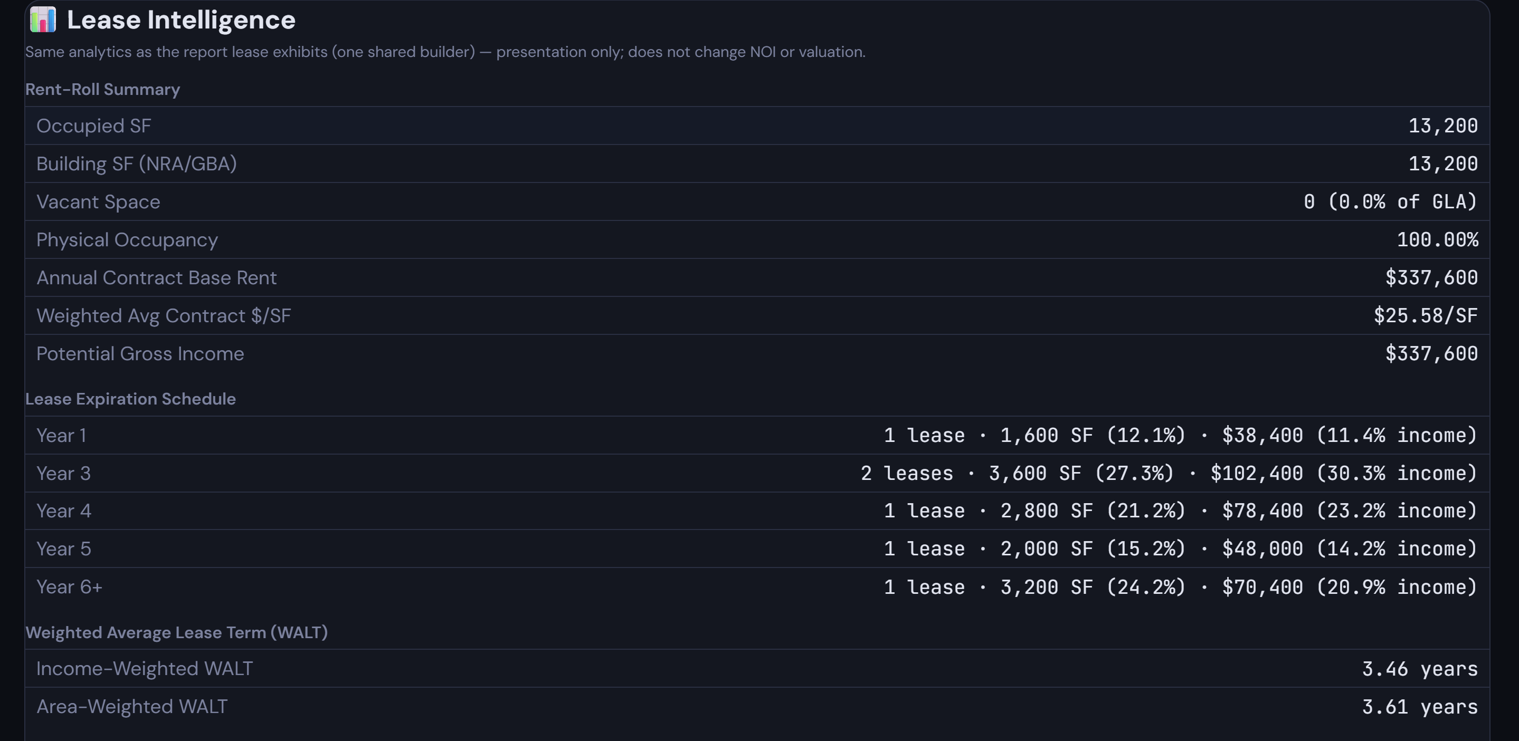The height and width of the screenshot is (741, 1519).
Task: Click the 0 (0.0% of GLA) value
Action: click(x=1390, y=202)
